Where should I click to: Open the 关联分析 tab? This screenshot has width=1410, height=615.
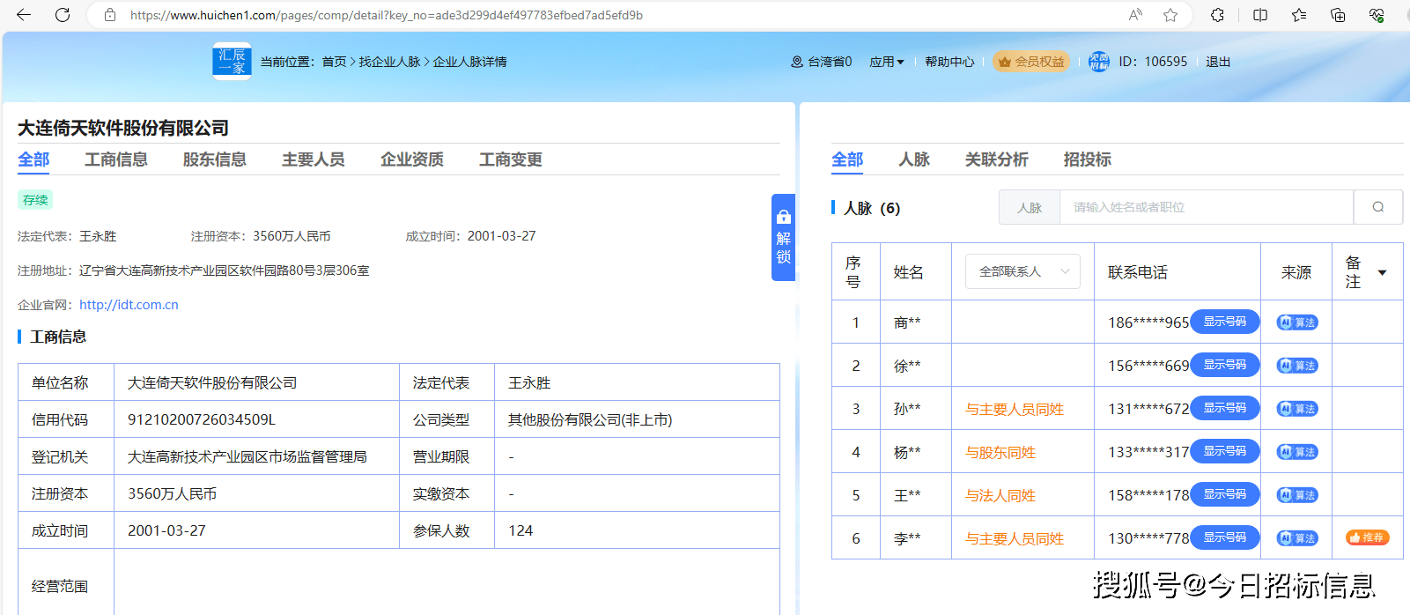click(x=997, y=159)
